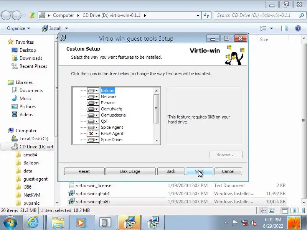Open the Windows Start button
307x230 pixels.
pyautogui.click(x=10, y=223)
